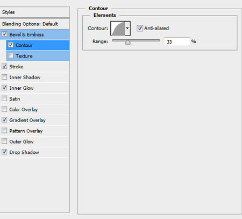The image size is (242, 219).
Task: Enable the Color Overlay checkbox
Action: pos(4,109)
